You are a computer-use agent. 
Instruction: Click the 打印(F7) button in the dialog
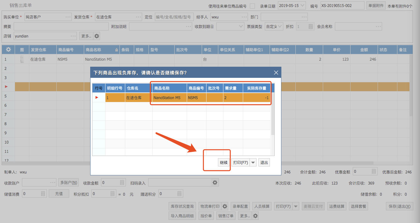(x=240, y=162)
